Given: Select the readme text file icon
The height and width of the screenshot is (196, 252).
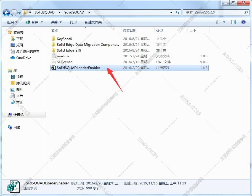Looking at the screenshot, I should click(53, 56).
